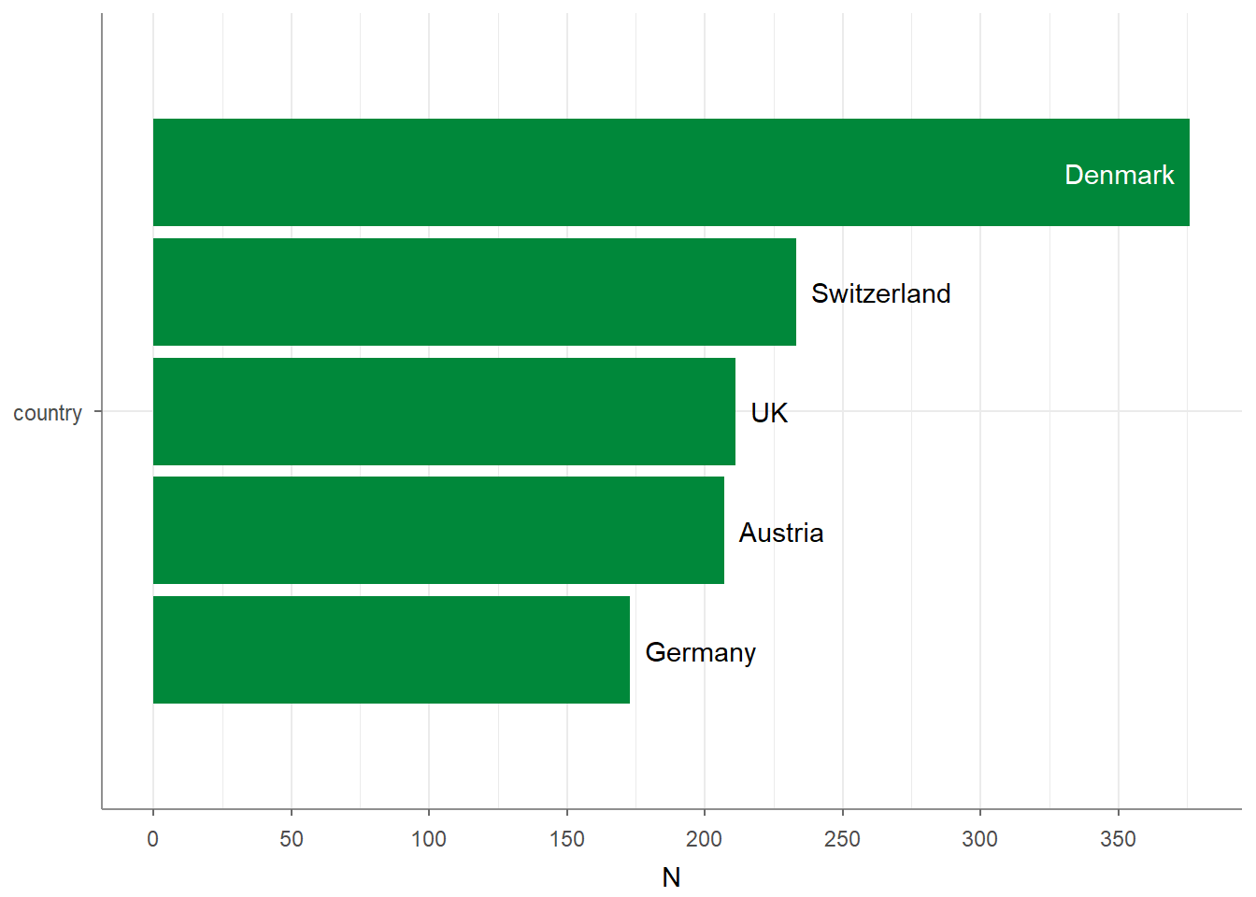
Task: Select the 100 x-axis tick label
Action: click(429, 839)
